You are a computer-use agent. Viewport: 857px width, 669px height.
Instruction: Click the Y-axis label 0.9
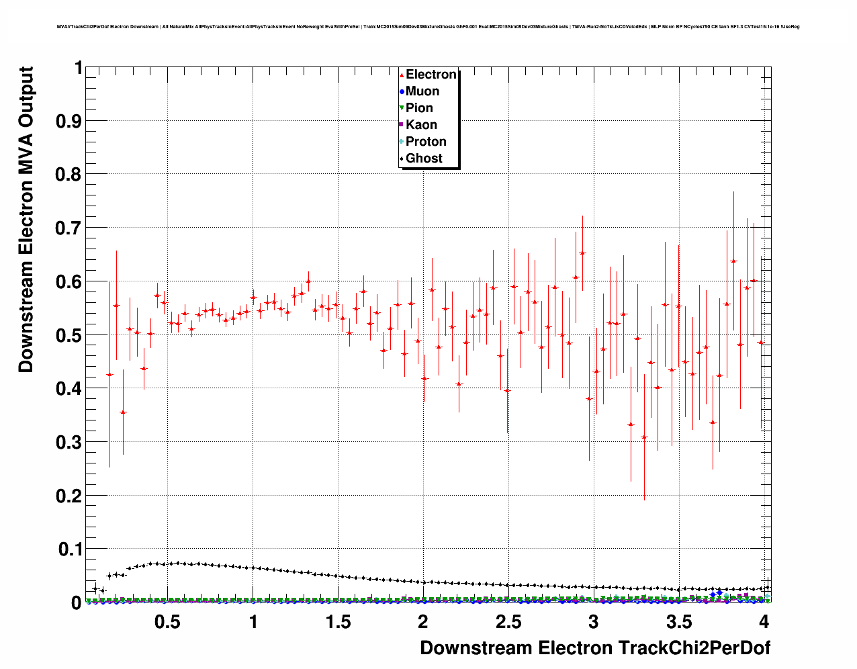[70, 121]
